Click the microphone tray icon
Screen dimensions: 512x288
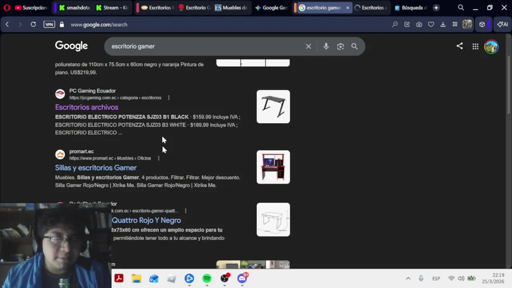421,278
